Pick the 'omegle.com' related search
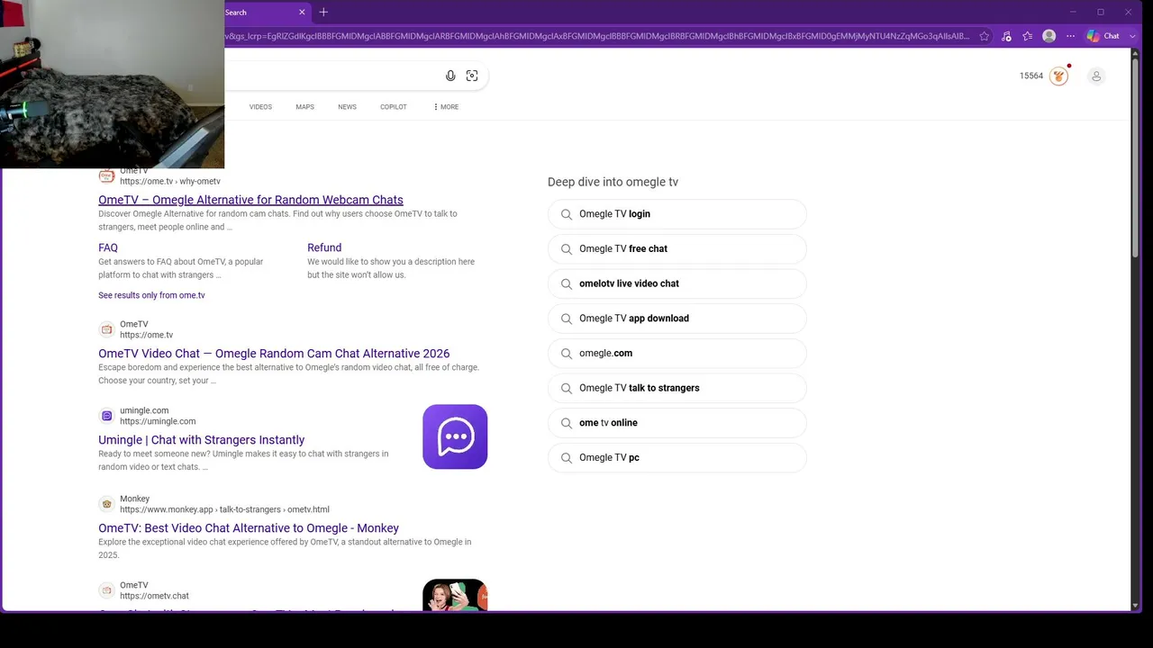This screenshot has width=1153, height=648. coord(677,354)
